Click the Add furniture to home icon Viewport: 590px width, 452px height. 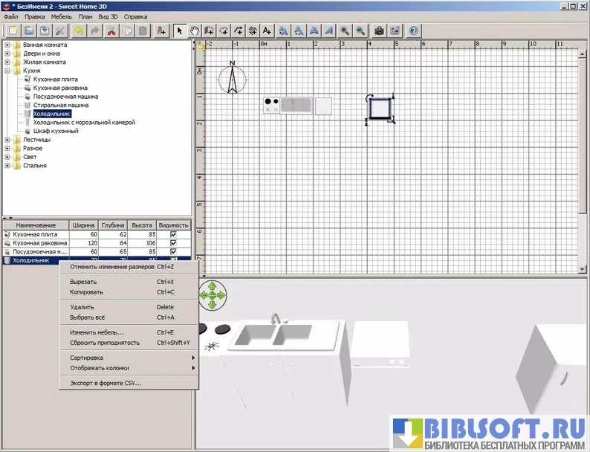(x=161, y=31)
